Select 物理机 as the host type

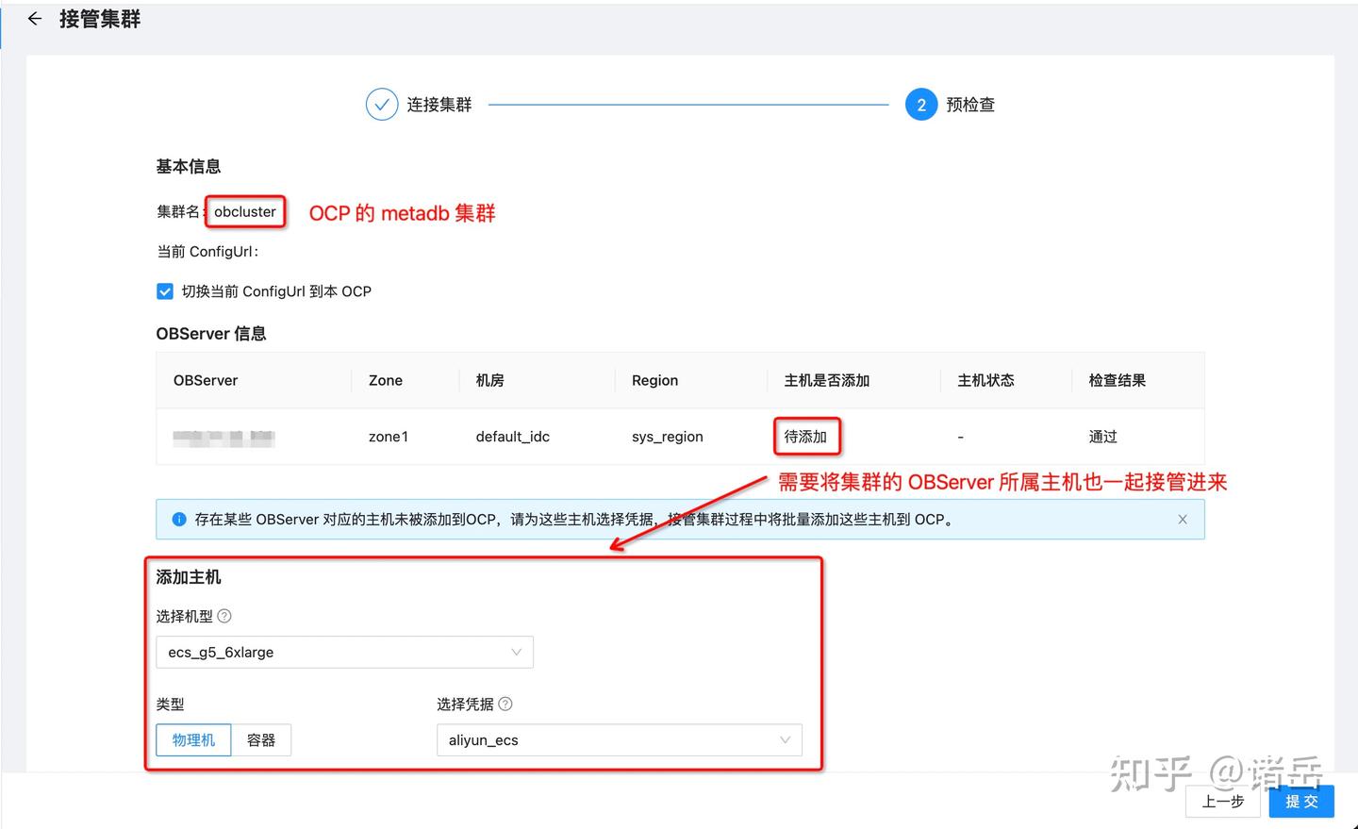[x=193, y=739]
